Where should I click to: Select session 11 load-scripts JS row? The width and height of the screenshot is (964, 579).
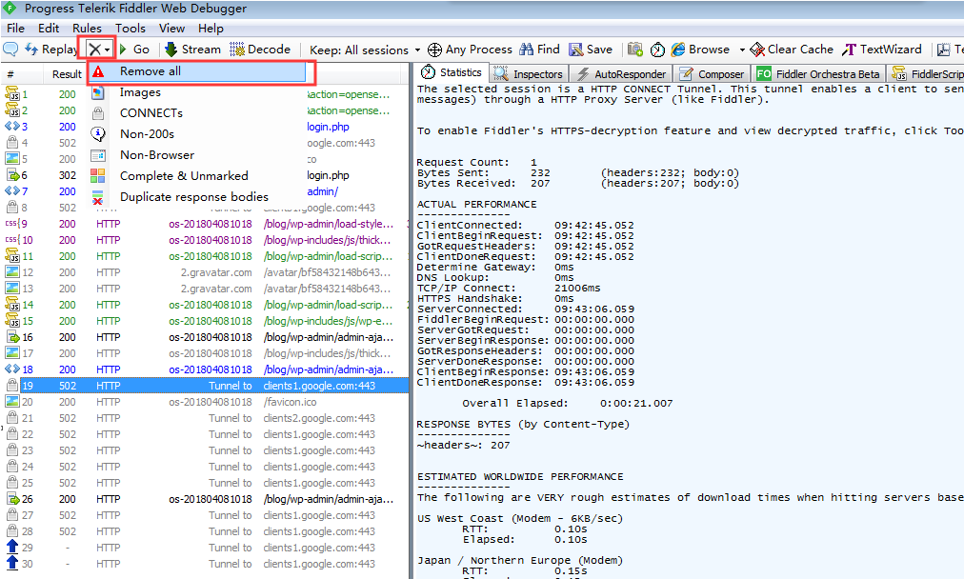(x=206, y=256)
